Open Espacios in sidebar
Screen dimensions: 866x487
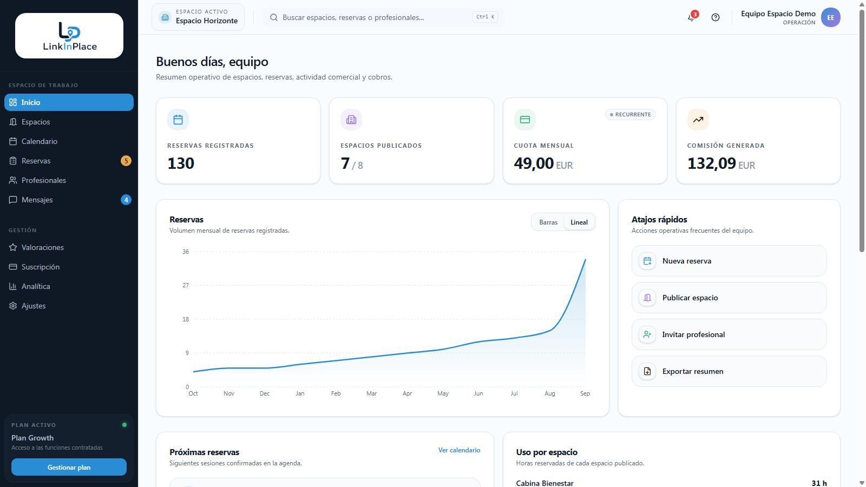point(69,122)
